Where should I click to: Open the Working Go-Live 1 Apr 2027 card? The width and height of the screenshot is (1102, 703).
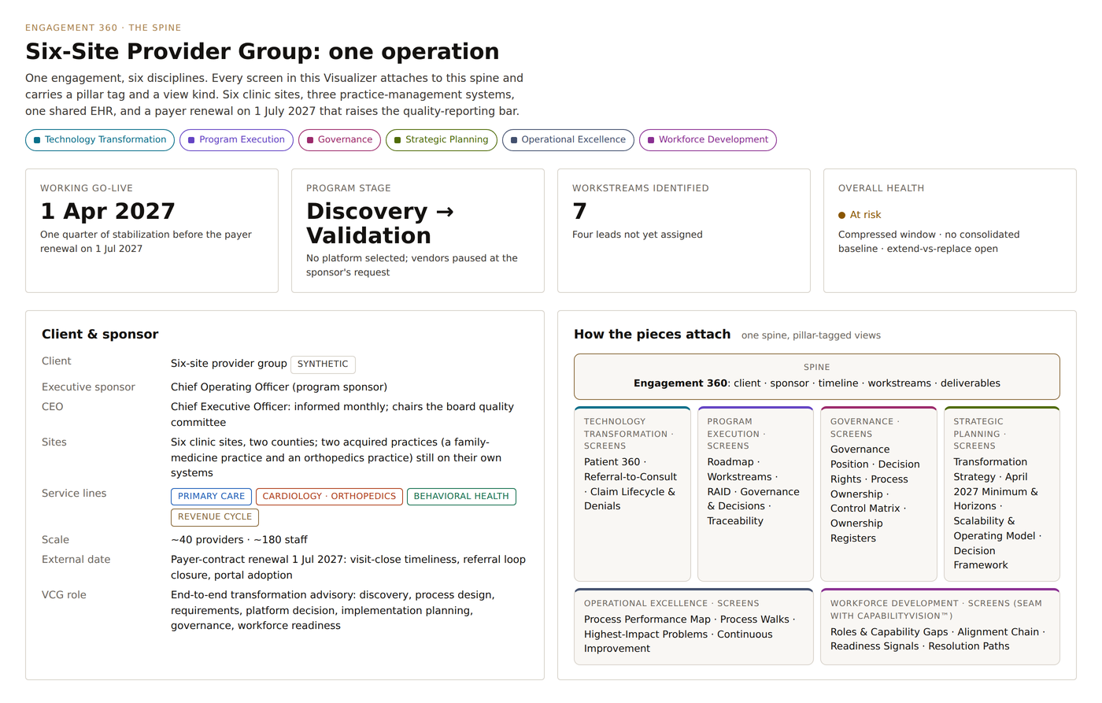[x=152, y=231]
